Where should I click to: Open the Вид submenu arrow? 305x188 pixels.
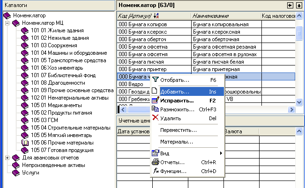click(221, 153)
